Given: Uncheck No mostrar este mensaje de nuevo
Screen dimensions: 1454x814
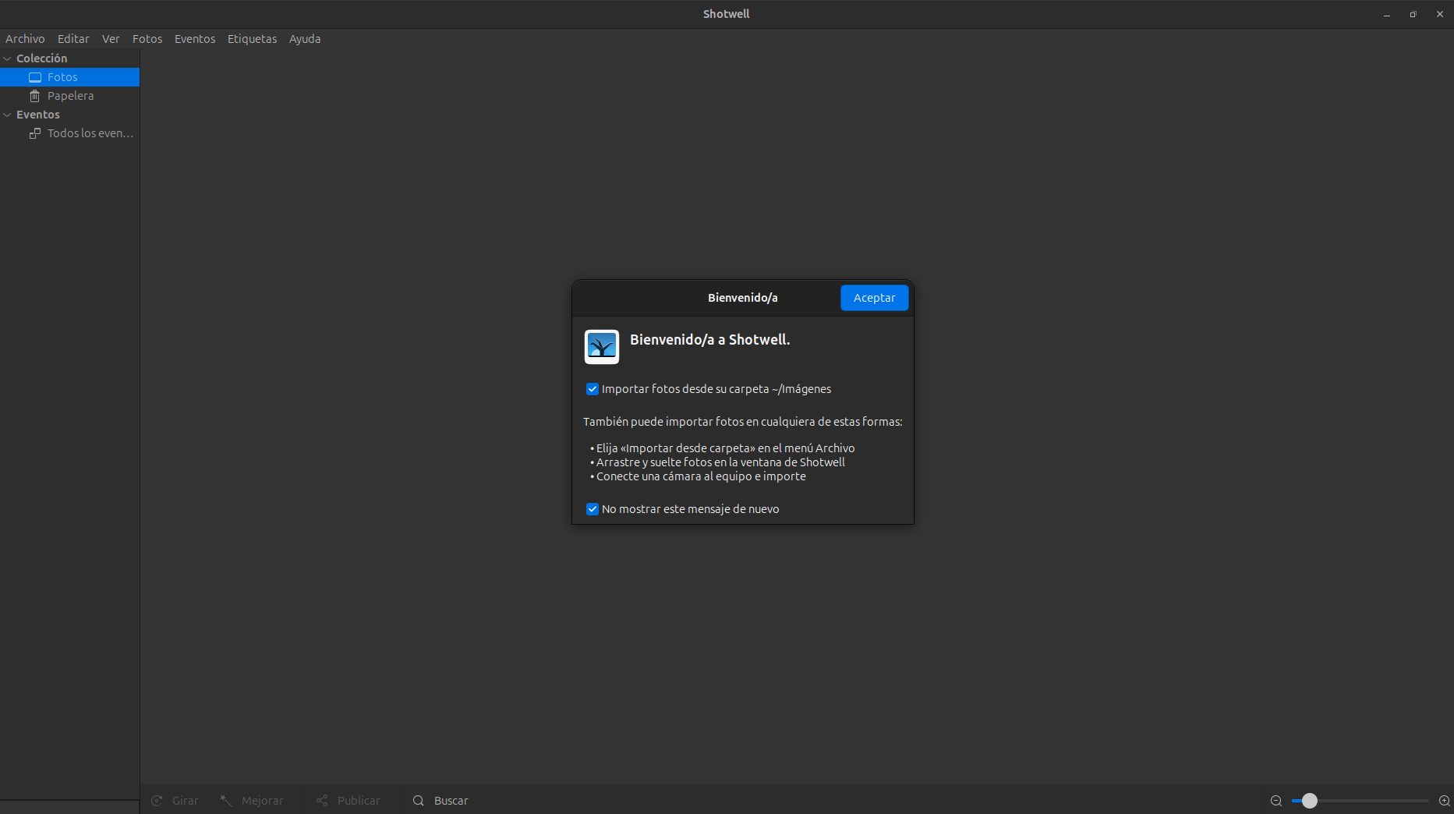Looking at the screenshot, I should [x=593, y=509].
